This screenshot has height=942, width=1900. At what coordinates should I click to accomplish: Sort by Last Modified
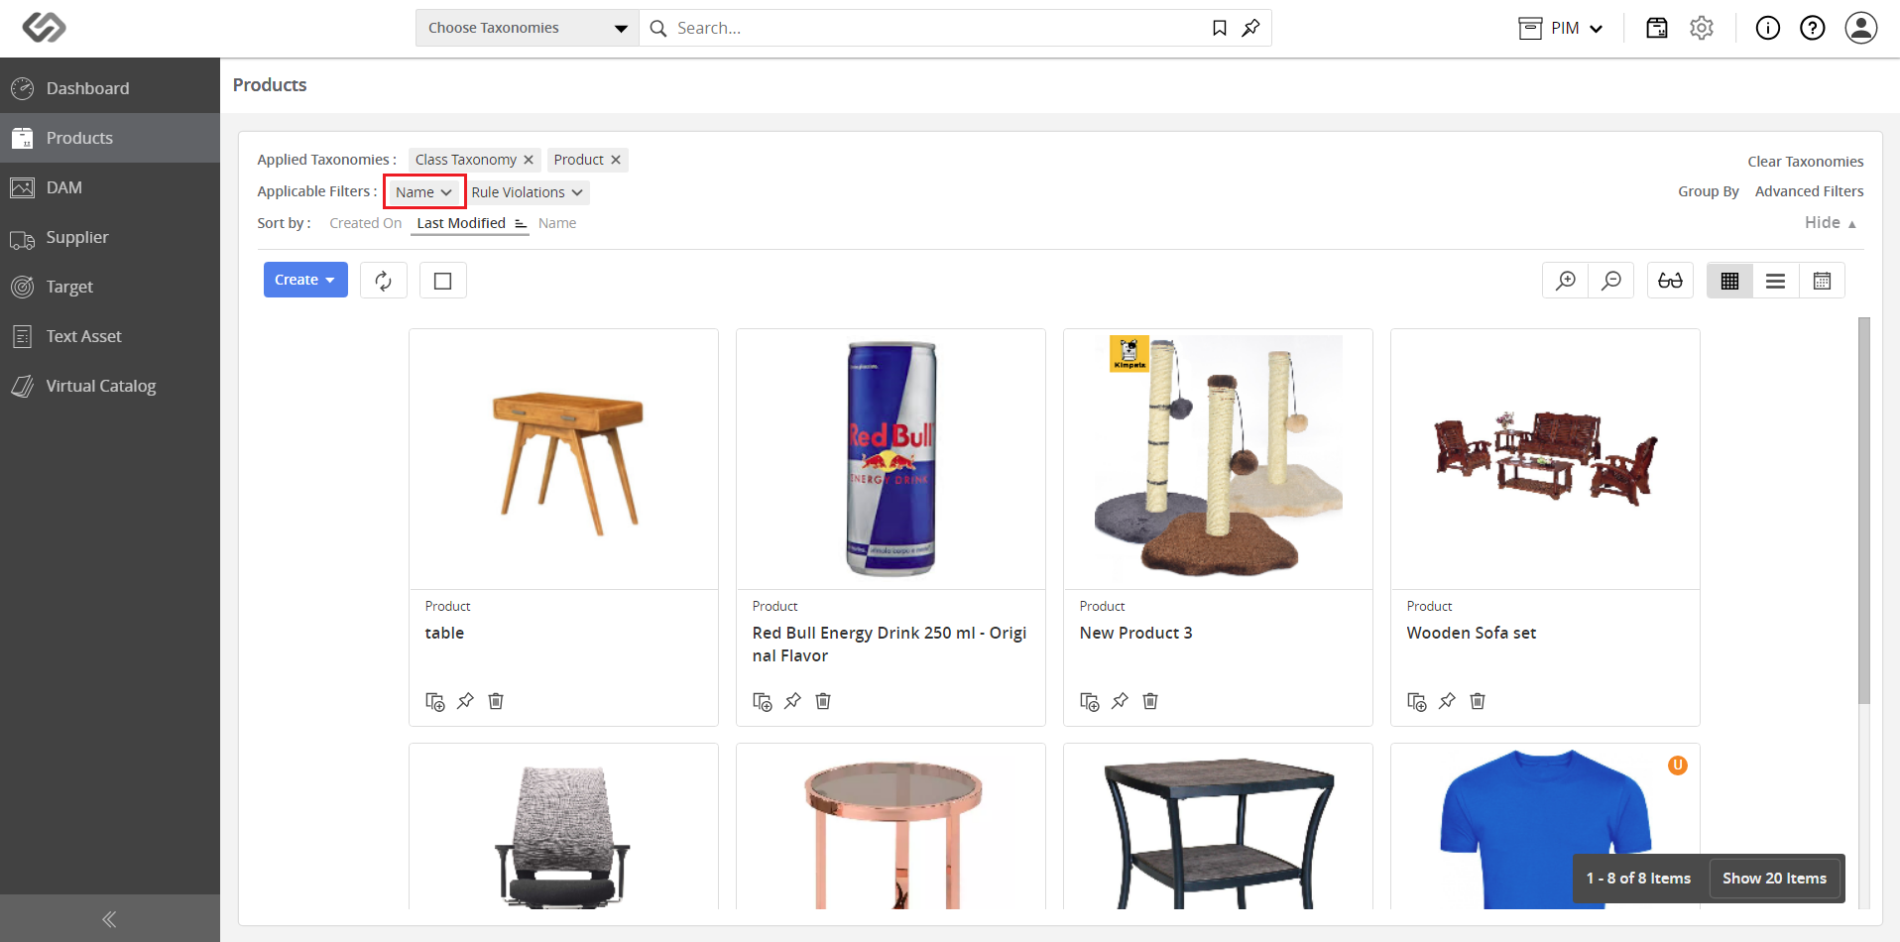pyautogui.click(x=471, y=223)
